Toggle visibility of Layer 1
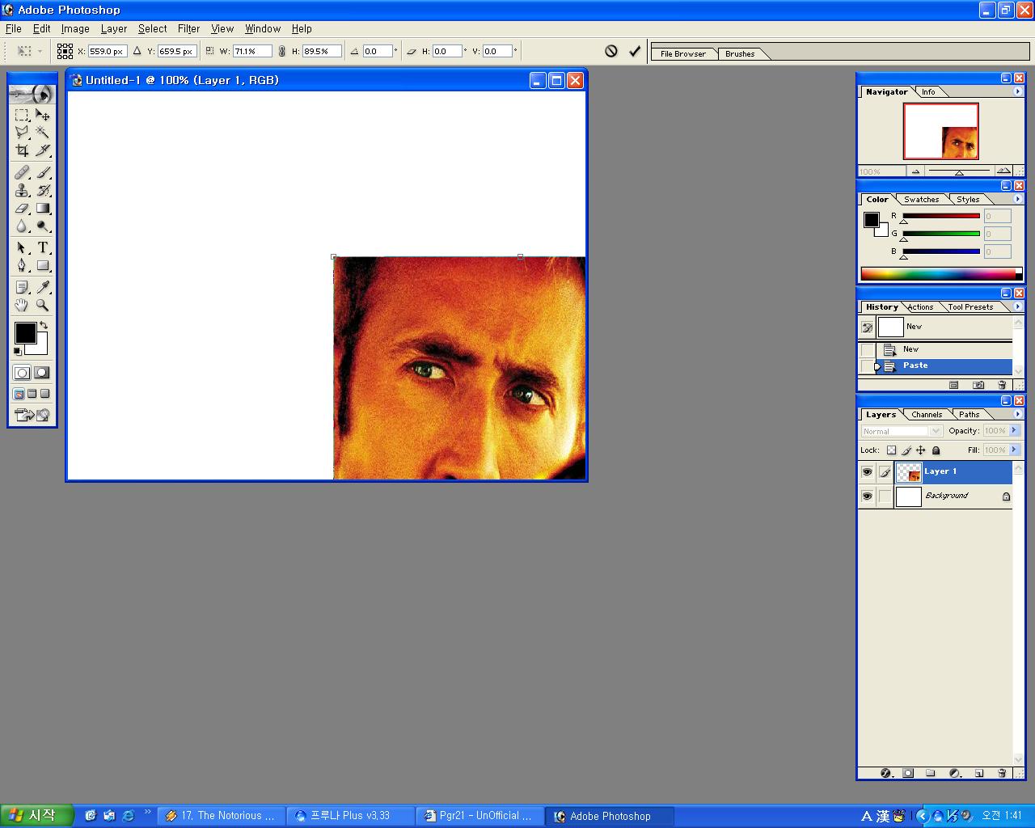The height and width of the screenshot is (828, 1035). pyautogui.click(x=867, y=472)
